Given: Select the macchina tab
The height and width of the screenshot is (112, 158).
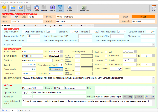Looking at the screenshot, I should 6,26.
